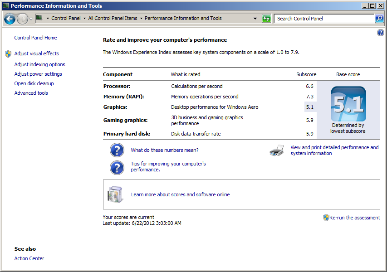Click the question icon beside performance tips

[117, 168]
